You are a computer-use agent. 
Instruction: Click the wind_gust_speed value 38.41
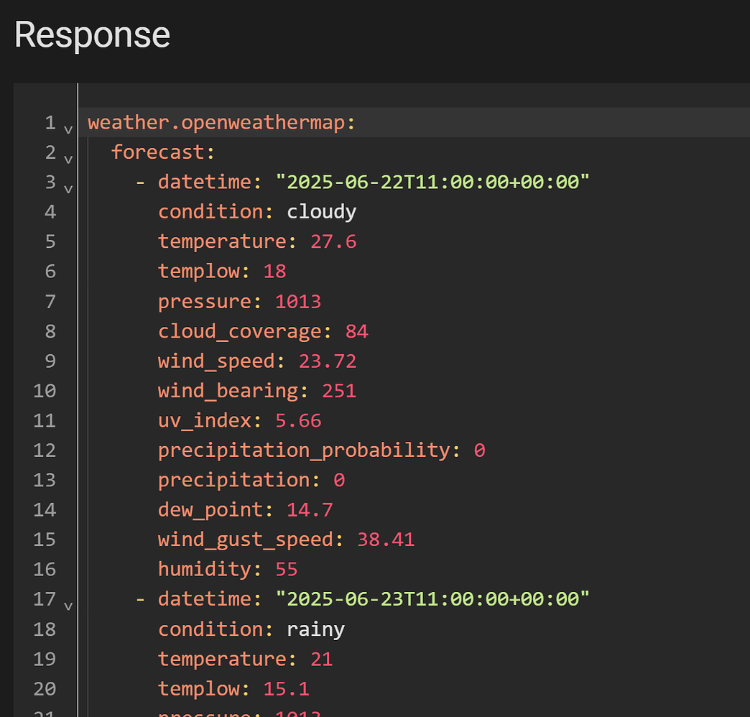pos(386,540)
